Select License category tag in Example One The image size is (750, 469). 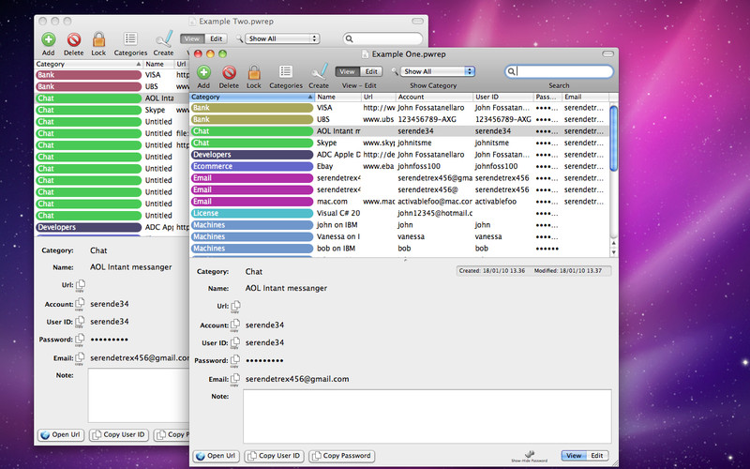pyautogui.click(x=252, y=214)
